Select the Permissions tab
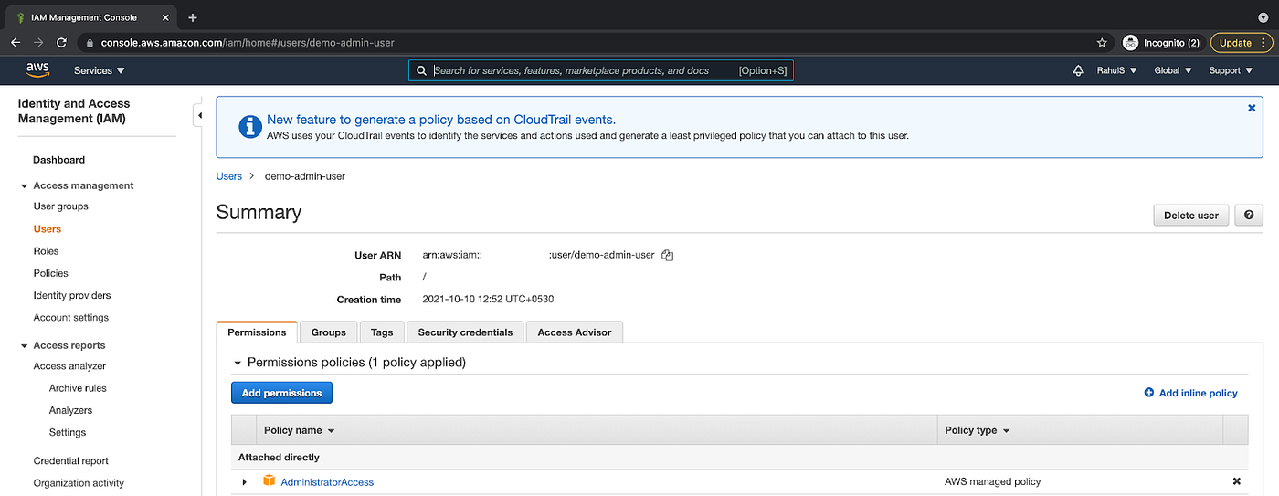 [x=257, y=332]
